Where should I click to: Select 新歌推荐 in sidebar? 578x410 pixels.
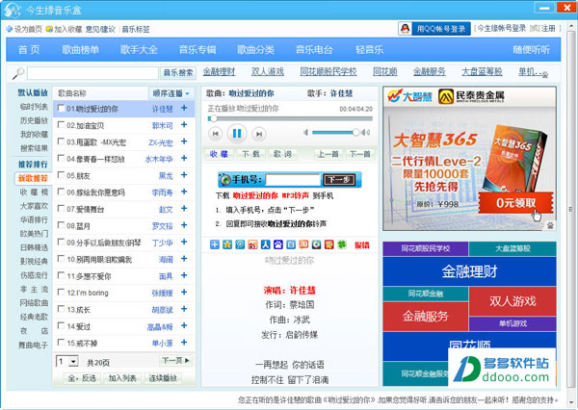(33, 178)
